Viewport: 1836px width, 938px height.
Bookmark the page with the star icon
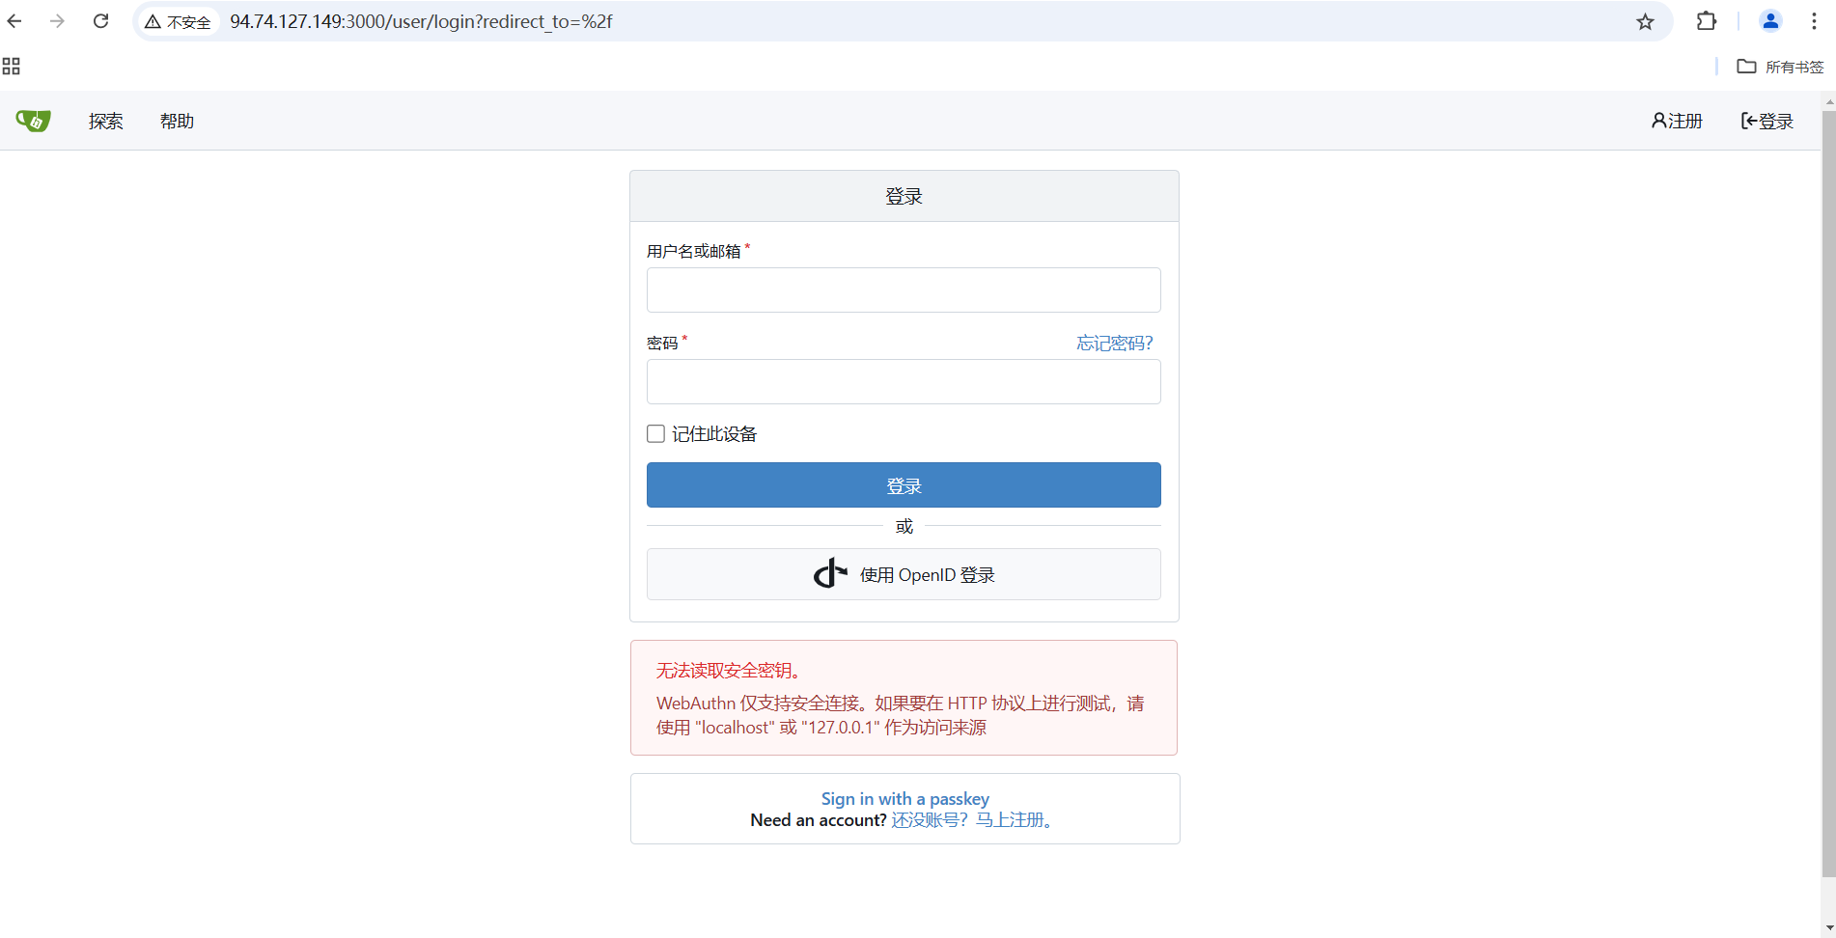(1645, 21)
